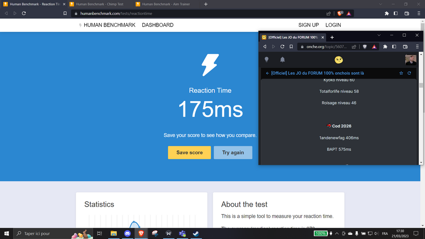This screenshot has height=239, width=425.
Task: Reload the onche.org page
Action: 282,46
